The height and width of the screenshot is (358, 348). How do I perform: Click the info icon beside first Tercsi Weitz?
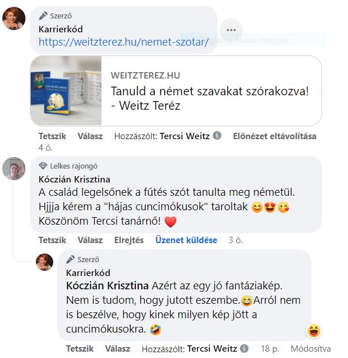point(217,136)
